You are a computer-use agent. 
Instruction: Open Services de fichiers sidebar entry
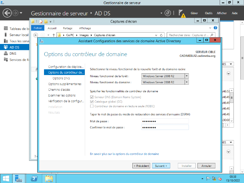pyautogui.click(x=16, y=60)
